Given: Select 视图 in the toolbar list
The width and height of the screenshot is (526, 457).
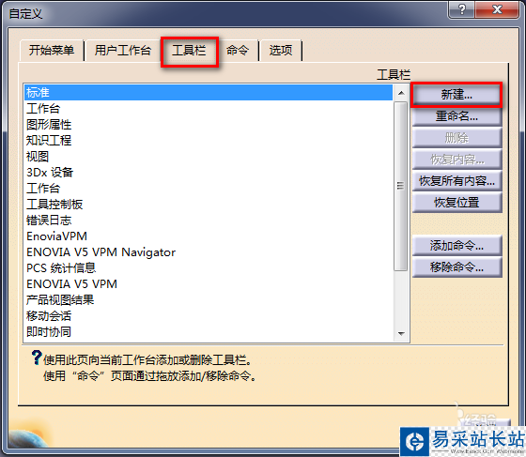Looking at the screenshot, I should click(x=209, y=157).
